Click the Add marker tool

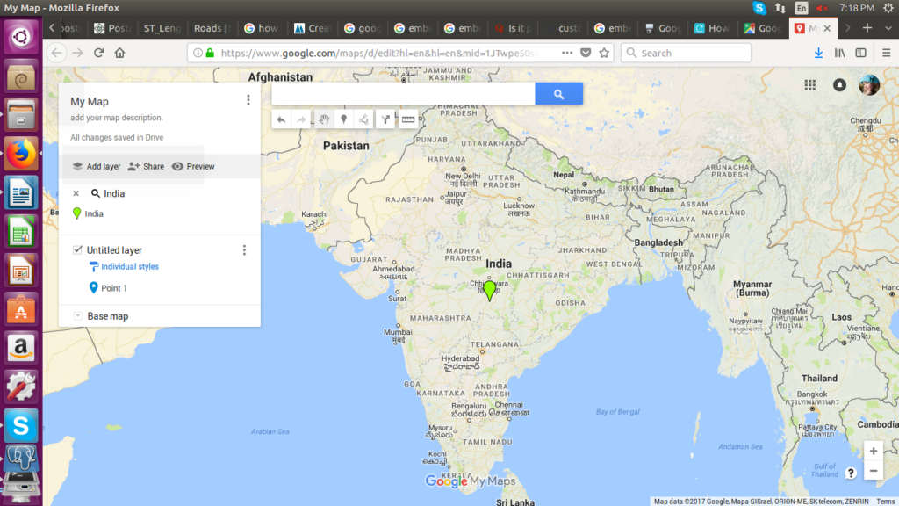pyautogui.click(x=343, y=119)
